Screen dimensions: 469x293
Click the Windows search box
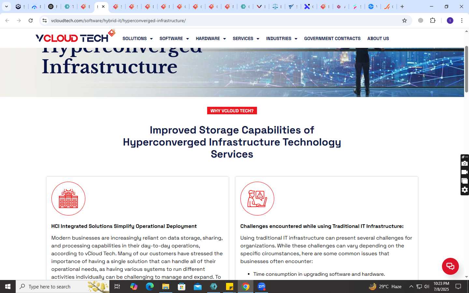tap(63, 286)
